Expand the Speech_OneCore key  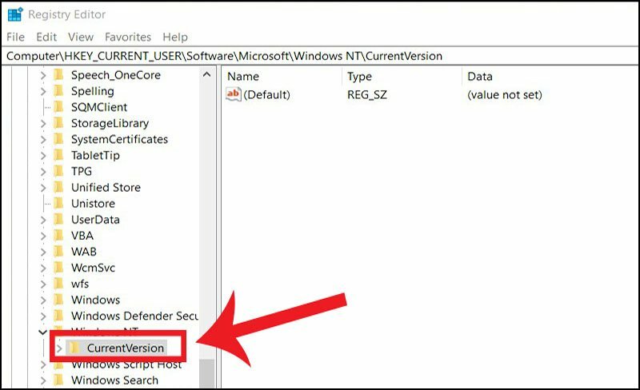[x=43, y=75]
